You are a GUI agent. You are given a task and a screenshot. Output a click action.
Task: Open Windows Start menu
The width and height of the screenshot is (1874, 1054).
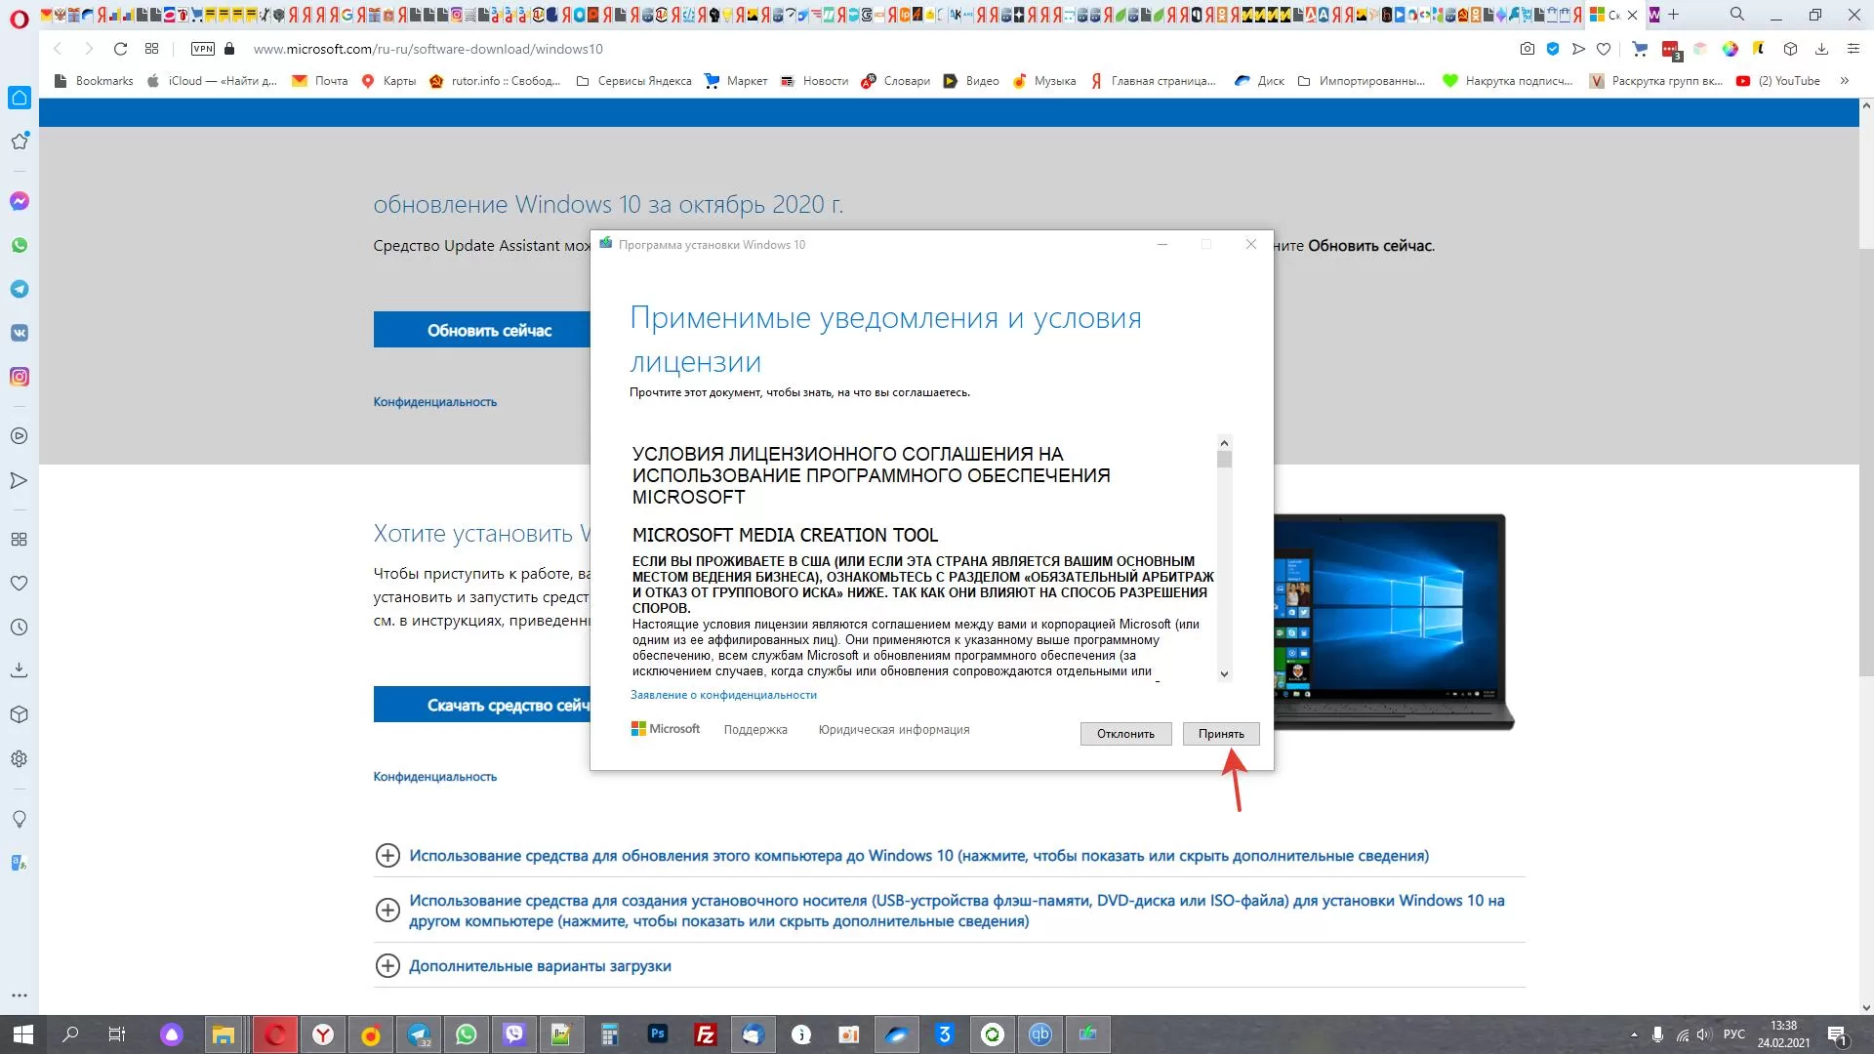pos(23,1034)
